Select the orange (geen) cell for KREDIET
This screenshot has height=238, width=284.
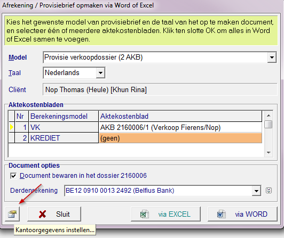point(180,138)
